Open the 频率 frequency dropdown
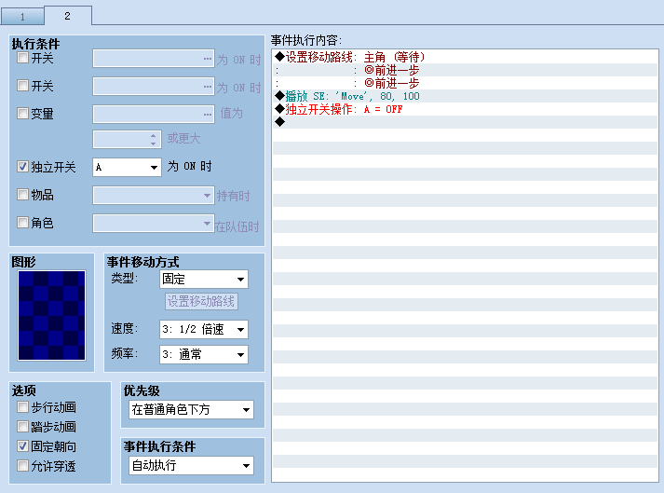The width and height of the screenshot is (664, 493). 204,354
